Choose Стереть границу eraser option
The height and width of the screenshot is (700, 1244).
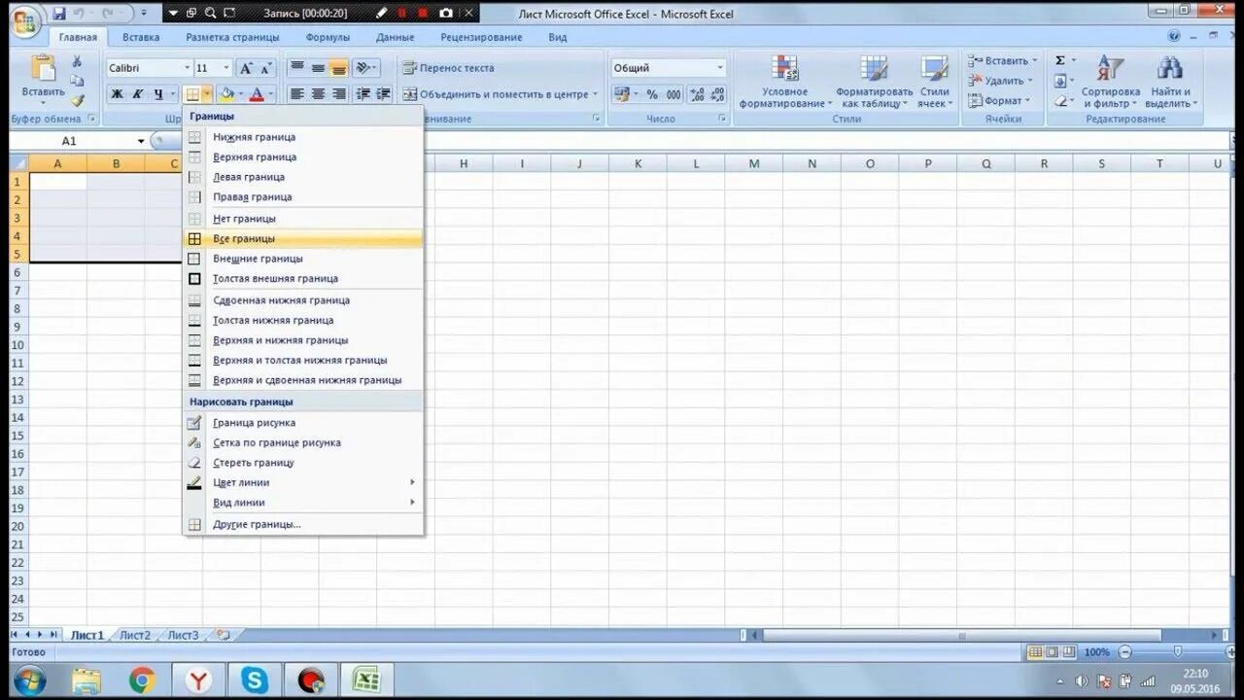(x=303, y=463)
